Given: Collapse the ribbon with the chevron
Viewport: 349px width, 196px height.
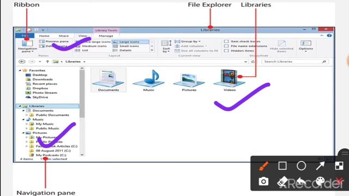Looking at the screenshot, I should (x=322, y=35).
